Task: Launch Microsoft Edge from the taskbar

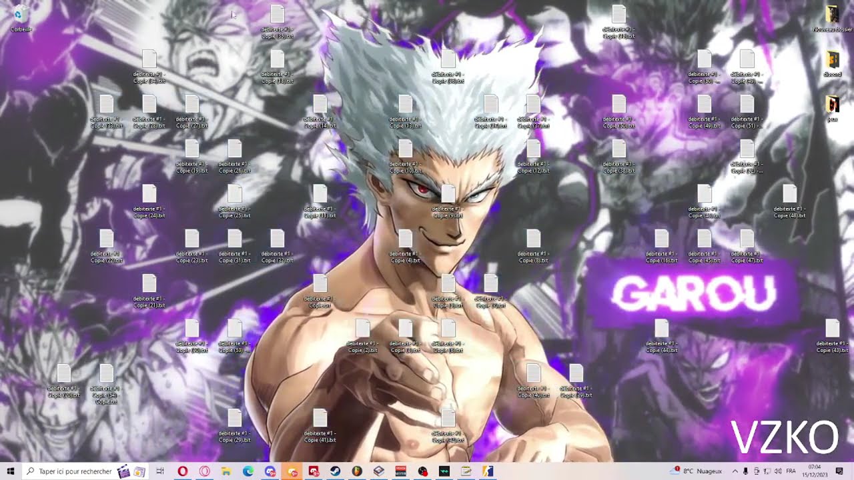Action: coord(248,471)
